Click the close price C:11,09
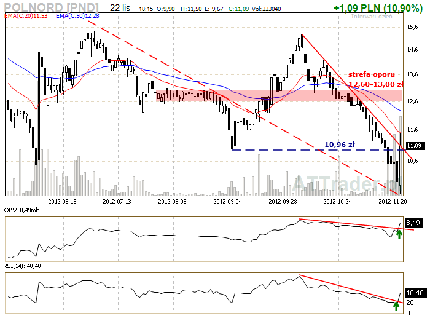The image size is (430, 321). click(238, 9)
